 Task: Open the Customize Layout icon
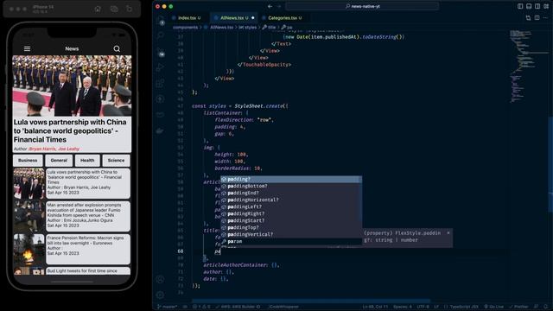[x=546, y=6]
